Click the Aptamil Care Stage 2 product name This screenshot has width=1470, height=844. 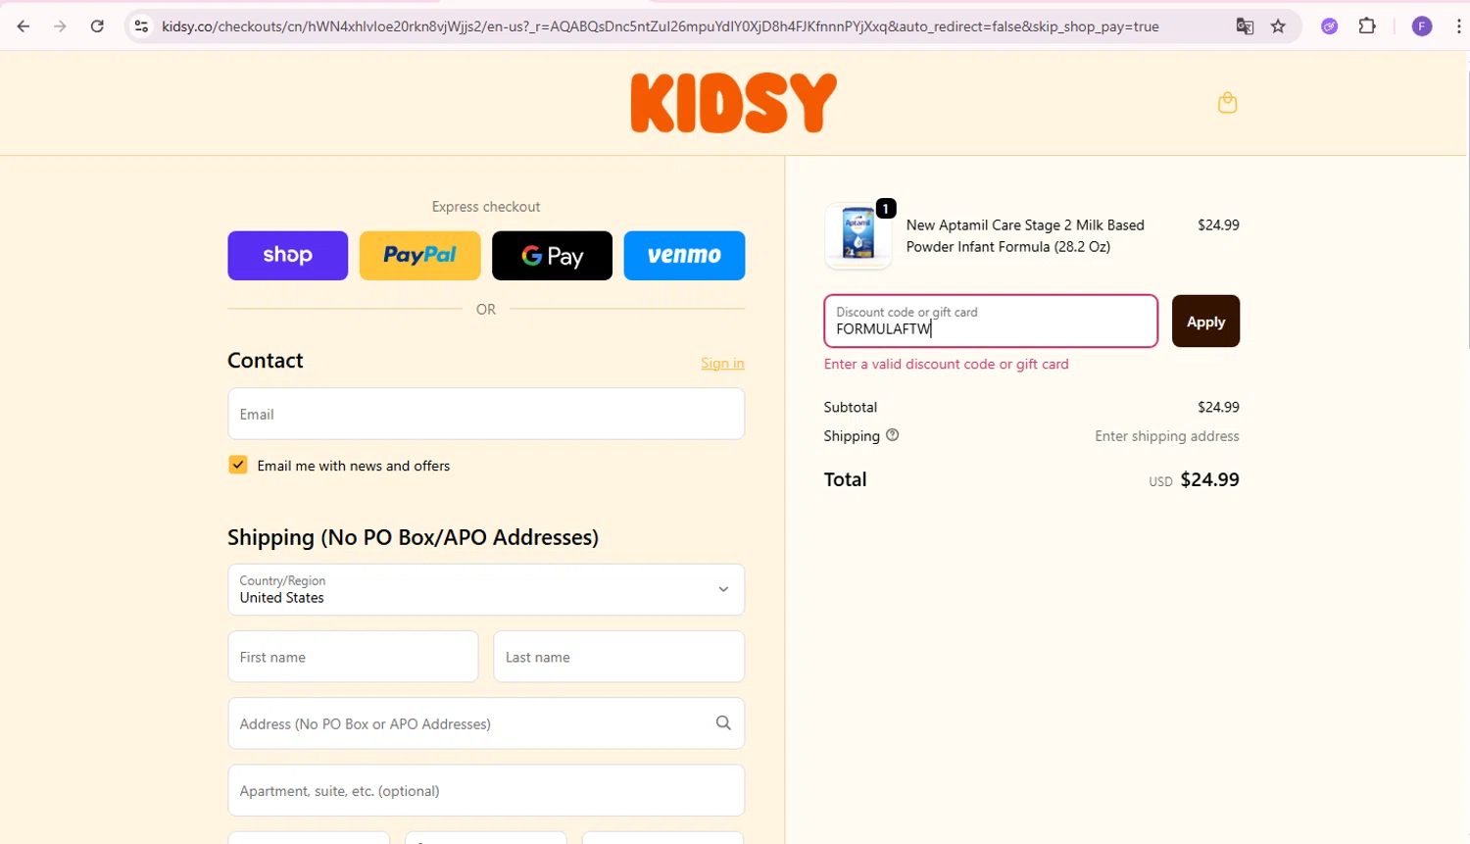click(x=1025, y=236)
